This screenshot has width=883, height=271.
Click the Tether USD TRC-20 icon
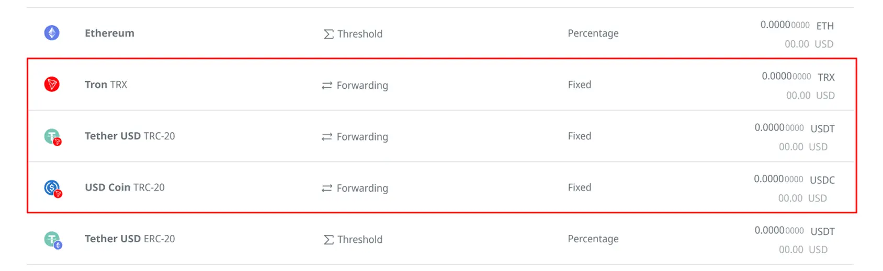coord(52,137)
